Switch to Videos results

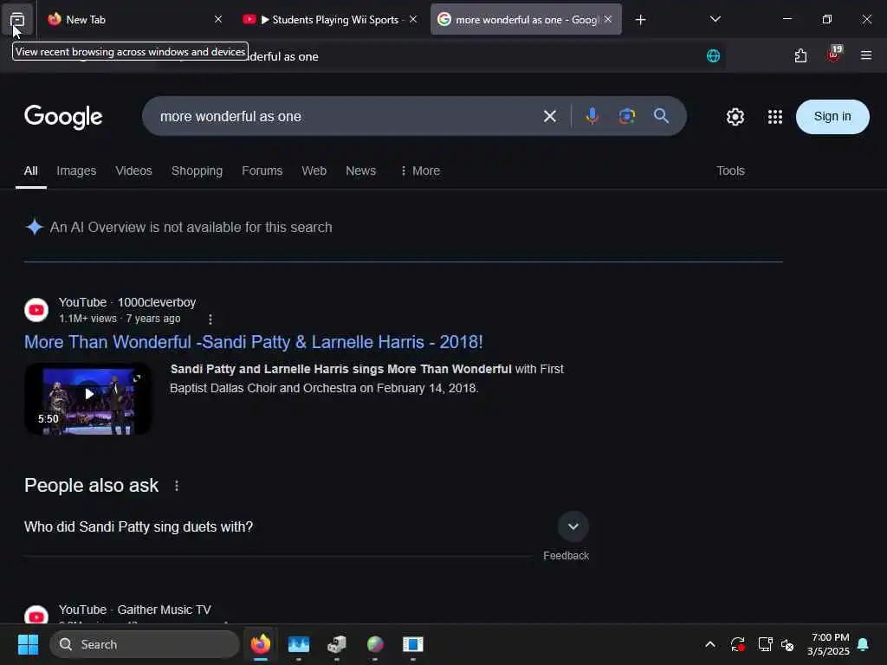134,171
